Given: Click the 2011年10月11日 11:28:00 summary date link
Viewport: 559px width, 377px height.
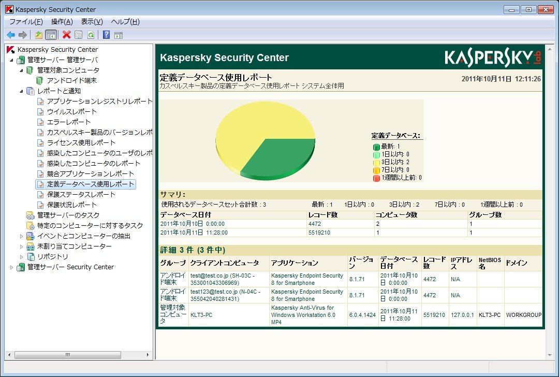Looking at the screenshot, I should 194,233.
